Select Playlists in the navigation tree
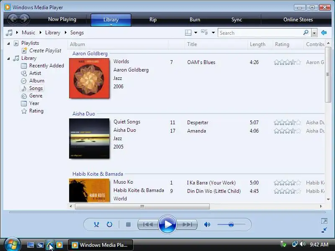Viewport: 335px width, 251px height. 30,43
